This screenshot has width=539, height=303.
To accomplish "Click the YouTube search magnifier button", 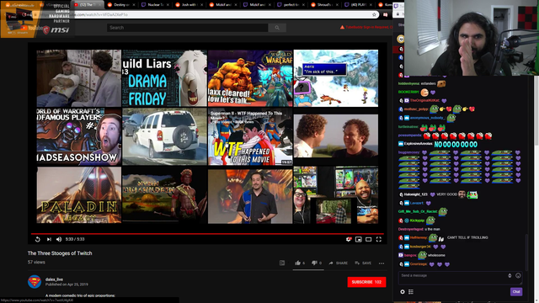I will pos(277,28).
